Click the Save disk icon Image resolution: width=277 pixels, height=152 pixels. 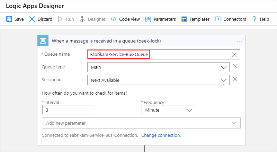click(9, 19)
